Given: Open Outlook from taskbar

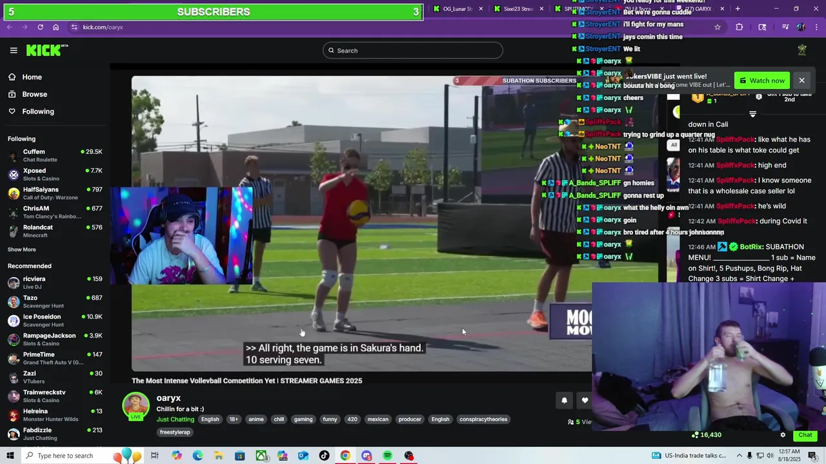Looking at the screenshot, I should tap(303, 456).
